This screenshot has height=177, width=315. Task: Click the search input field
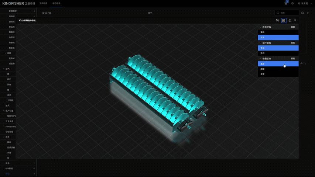[x=287, y=13]
